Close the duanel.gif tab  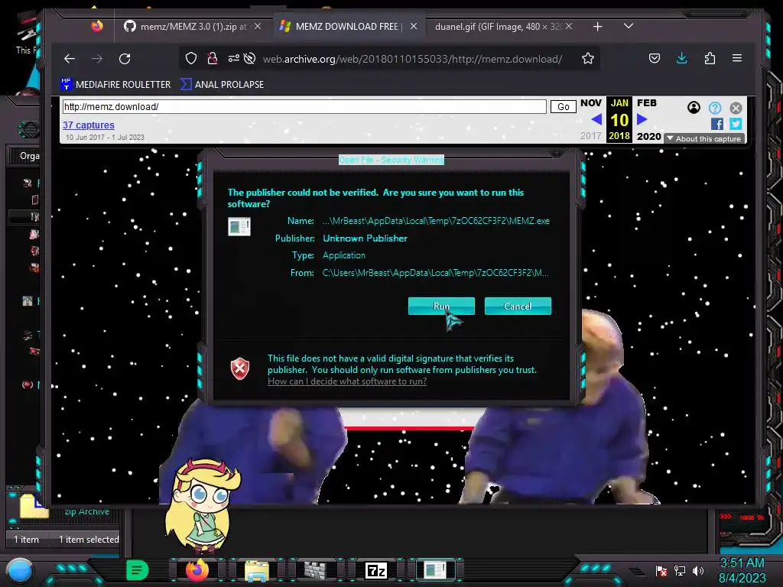point(569,26)
